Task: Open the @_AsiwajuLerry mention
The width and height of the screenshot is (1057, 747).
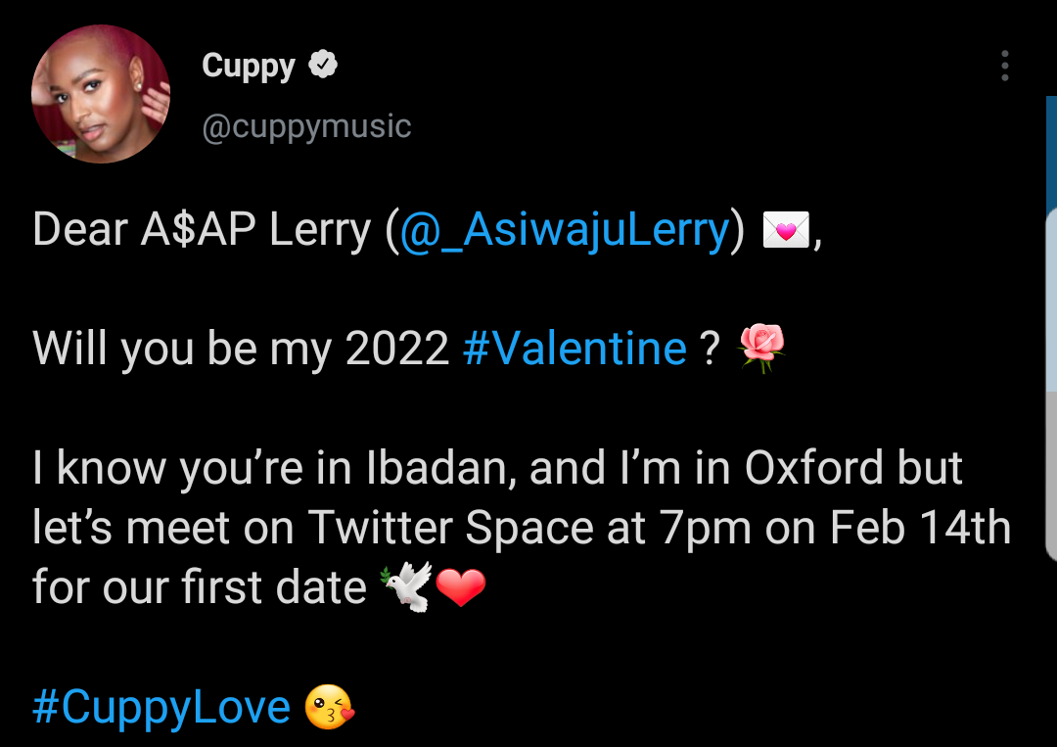Action: tap(565, 231)
